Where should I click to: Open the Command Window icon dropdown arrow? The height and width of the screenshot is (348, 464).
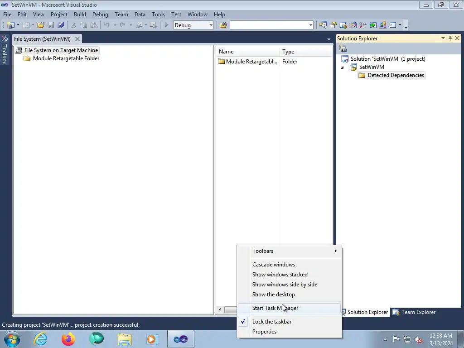tap(400, 25)
